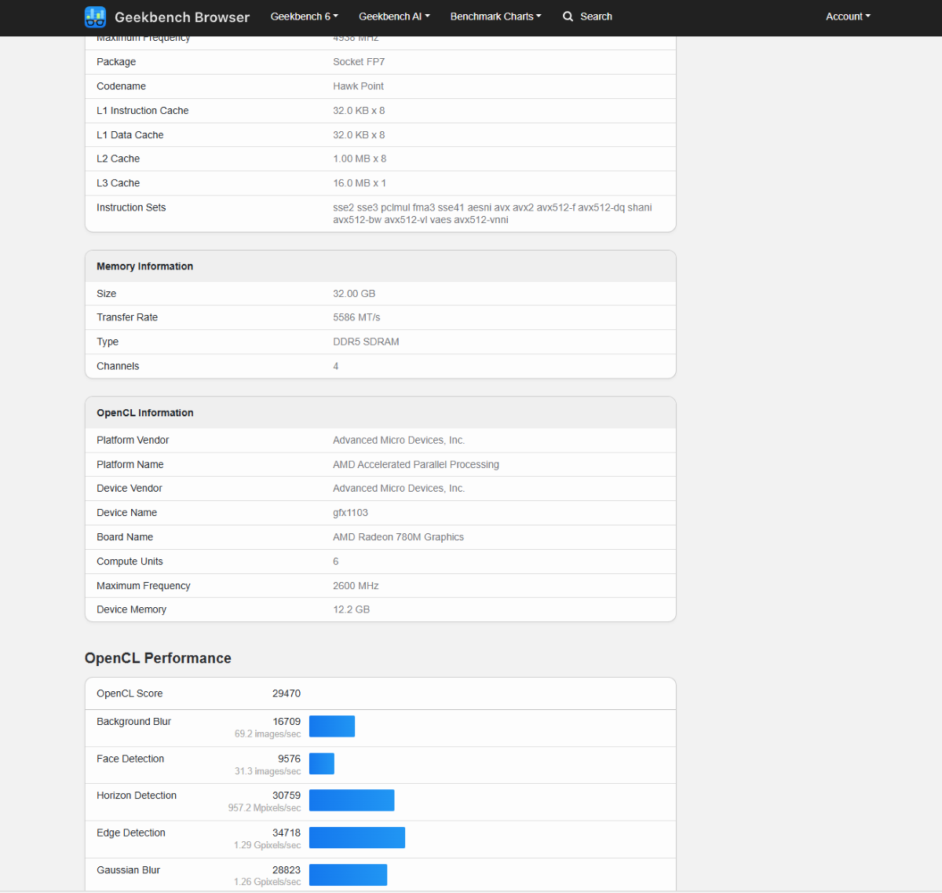942x893 pixels.
Task: Select the Background Blur score '16709'
Action: pyautogui.click(x=287, y=722)
